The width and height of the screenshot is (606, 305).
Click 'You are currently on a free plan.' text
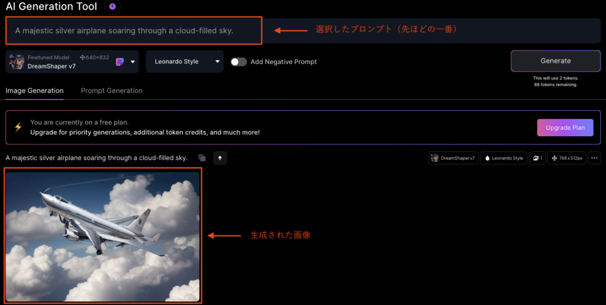[80, 123]
